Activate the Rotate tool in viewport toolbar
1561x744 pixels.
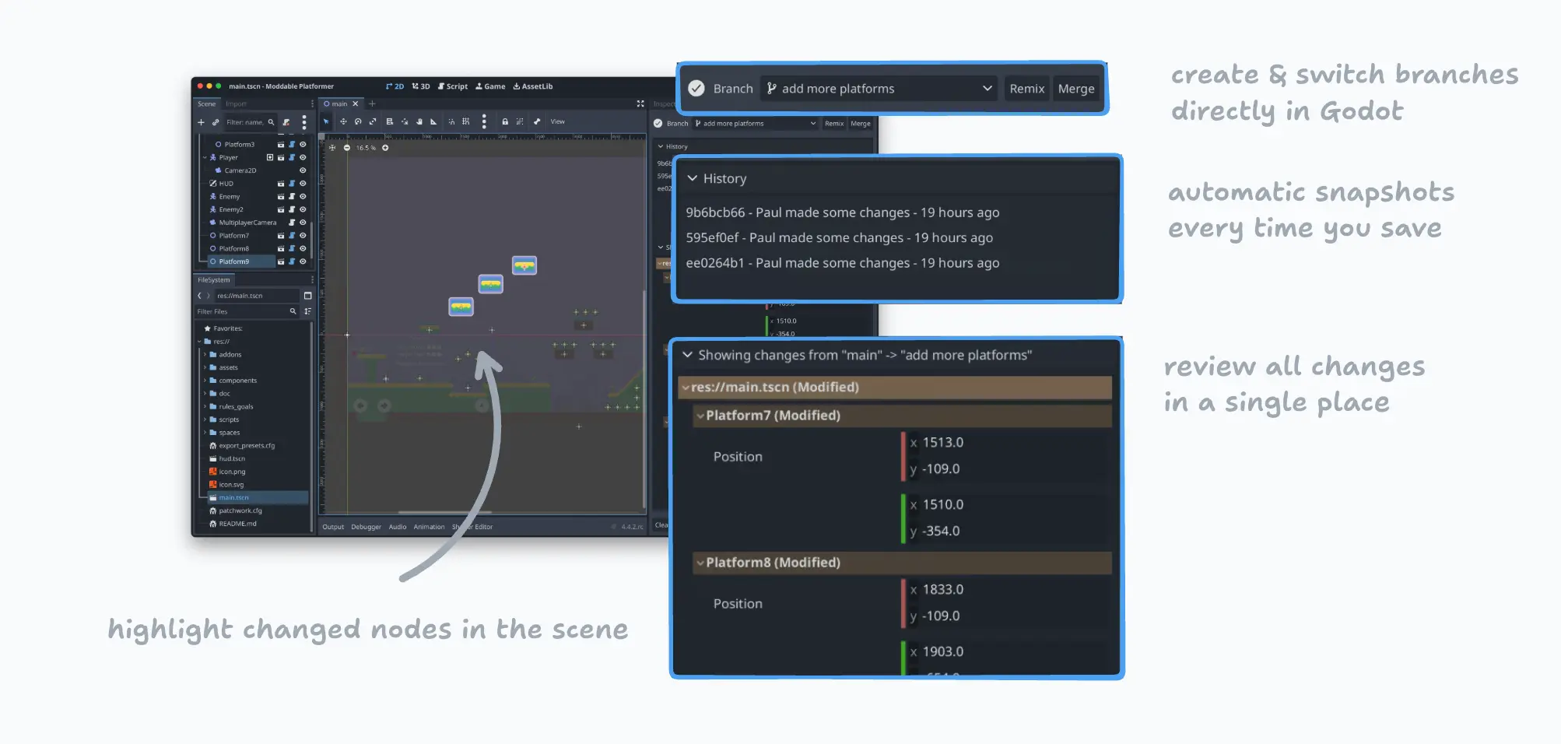pos(358,121)
